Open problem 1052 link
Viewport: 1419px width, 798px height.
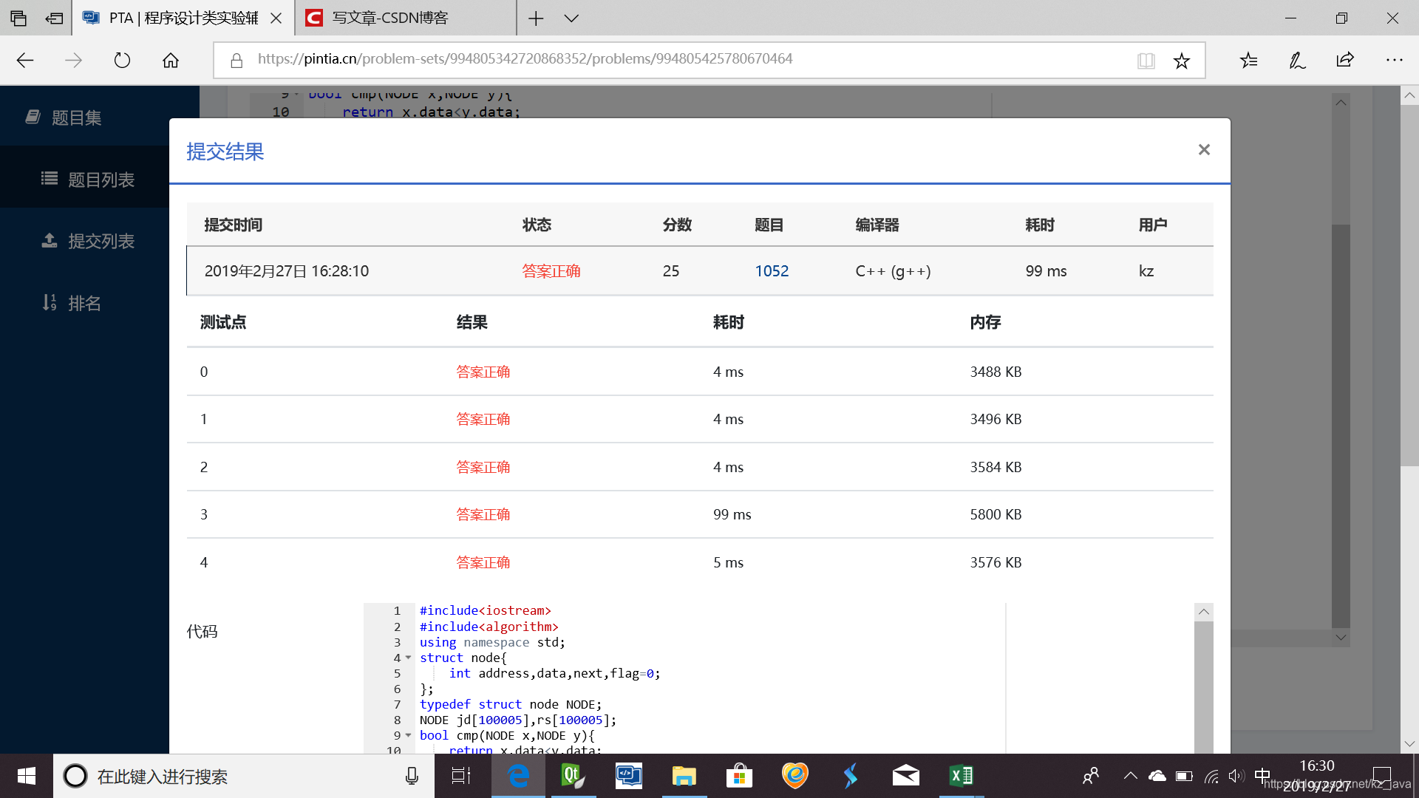tap(772, 270)
